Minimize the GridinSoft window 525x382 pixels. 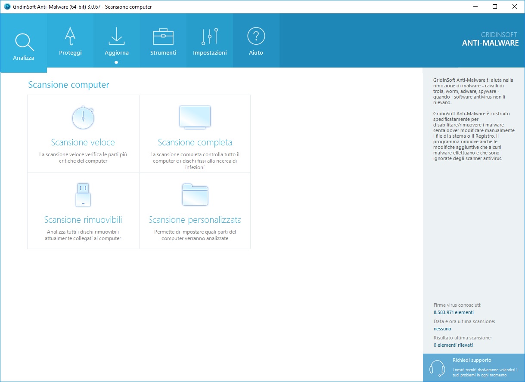[x=475, y=6]
